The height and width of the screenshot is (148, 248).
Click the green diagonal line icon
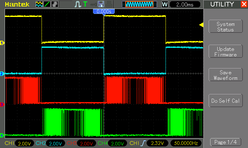[x=47, y=4]
